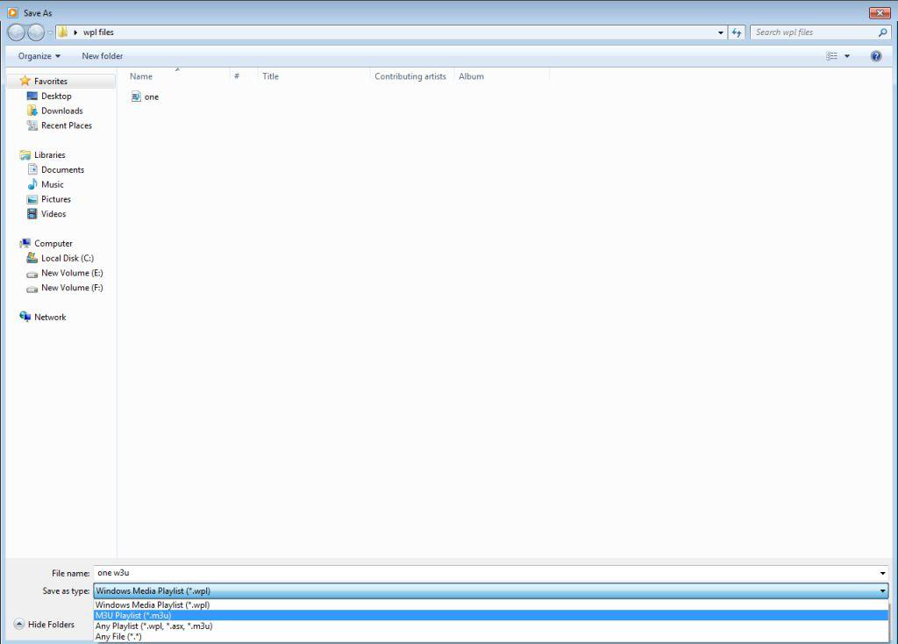Open Recent Places in Favorites
The height and width of the screenshot is (644, 898).
click(67, 125)
